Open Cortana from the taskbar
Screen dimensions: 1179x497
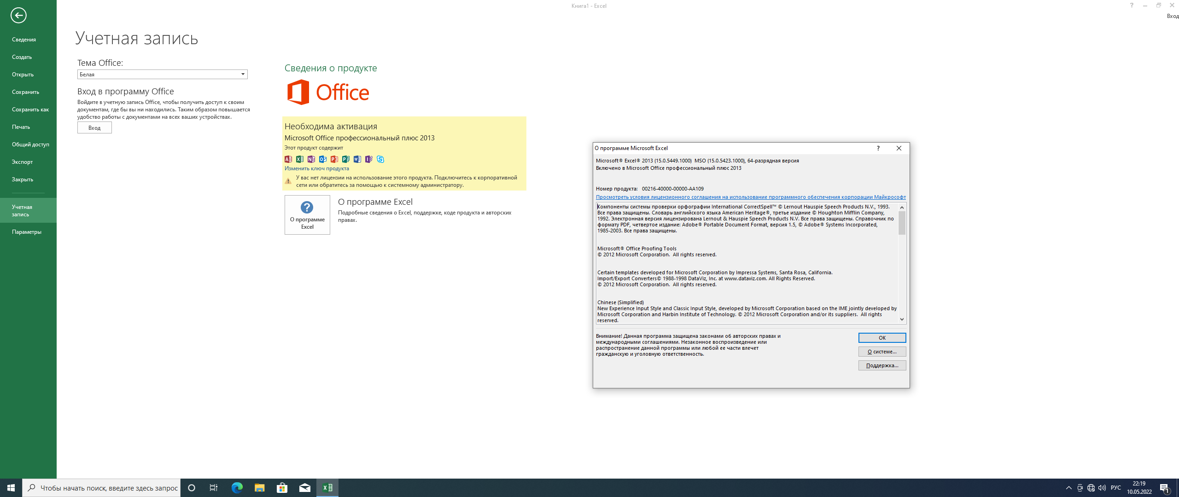[192, 488]
